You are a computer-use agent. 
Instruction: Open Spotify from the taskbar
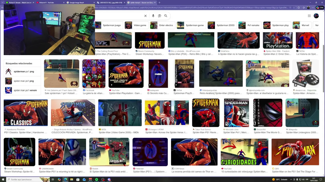pos(96,179)
